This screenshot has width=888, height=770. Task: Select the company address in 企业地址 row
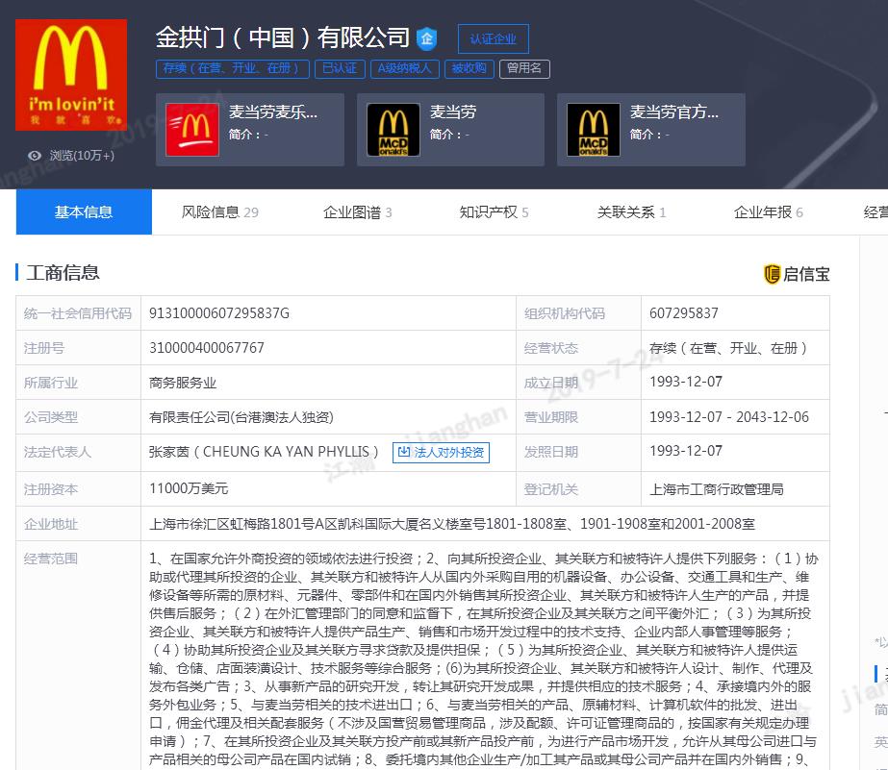(452, 524)
